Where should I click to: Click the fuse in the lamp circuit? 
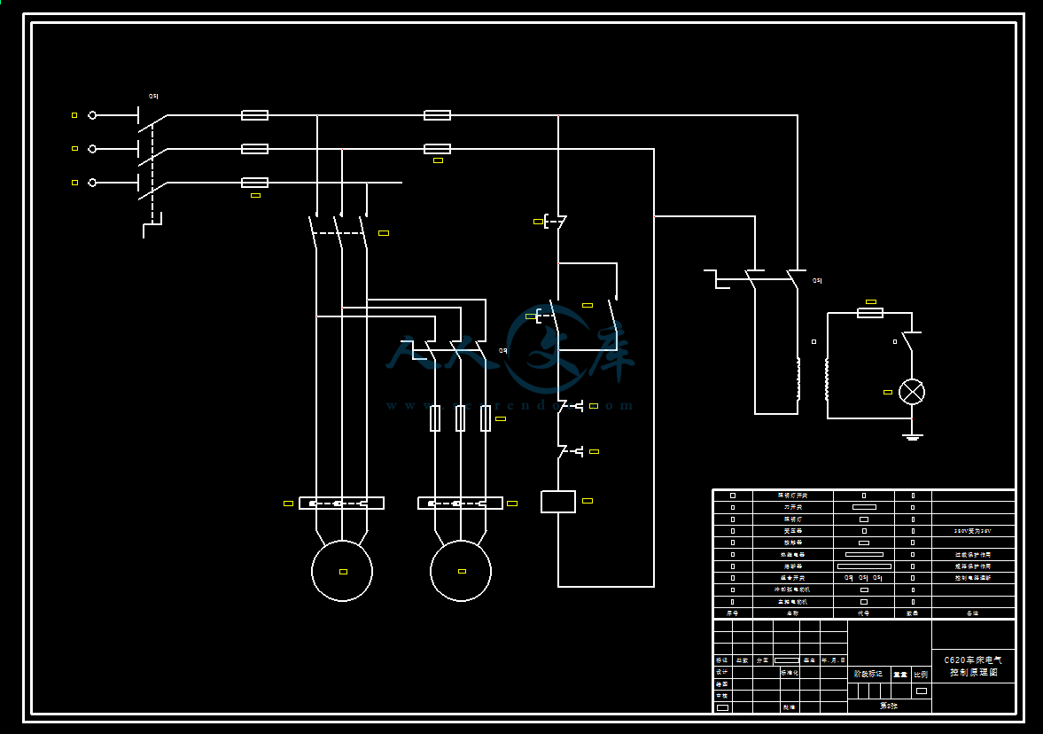point(870,313)
